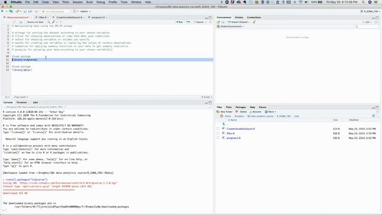382x215 pixels.
Task: Click the Spotlight search icon in menu bar
Action: tap(363, 2)
